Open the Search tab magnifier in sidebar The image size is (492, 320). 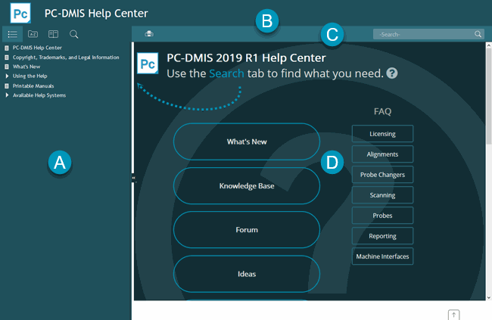pos(74,34)
